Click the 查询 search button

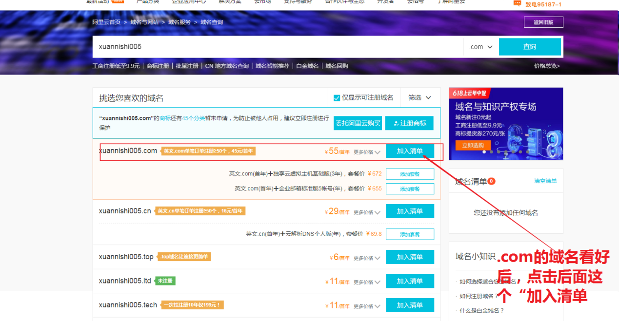pos(530,47)
